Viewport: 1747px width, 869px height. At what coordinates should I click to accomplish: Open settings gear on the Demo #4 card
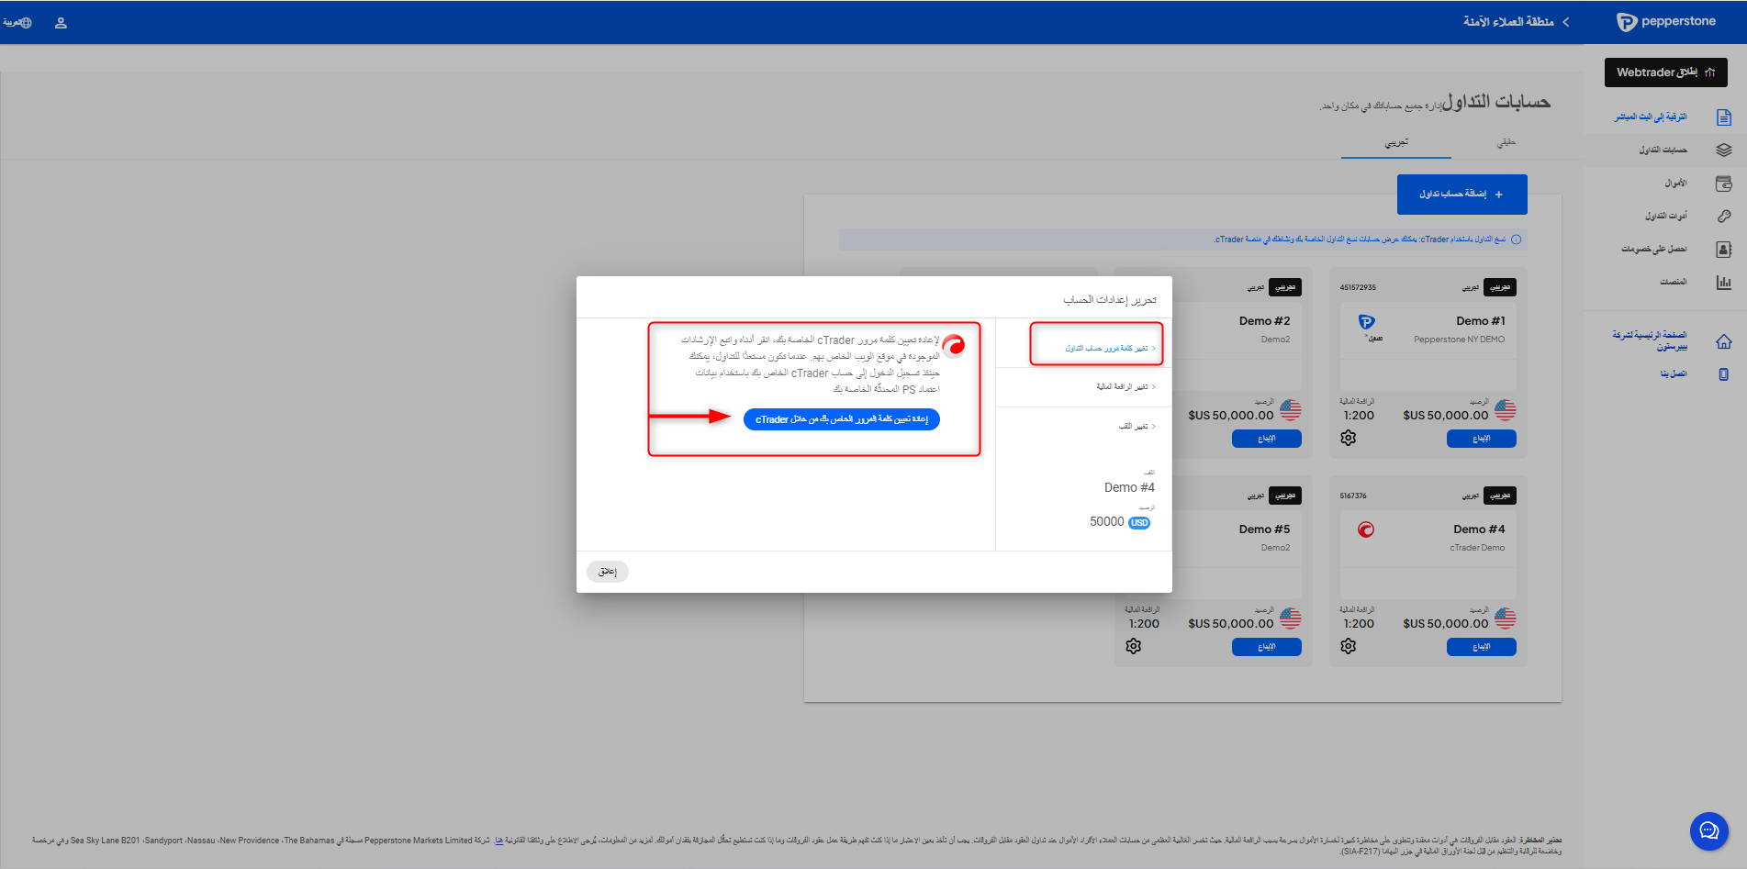tap(1348, 647)
